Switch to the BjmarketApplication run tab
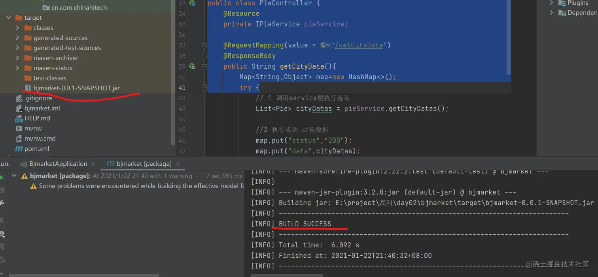Image resolution: width=598 pixels, height=277 pixels. tap(58, 164)
